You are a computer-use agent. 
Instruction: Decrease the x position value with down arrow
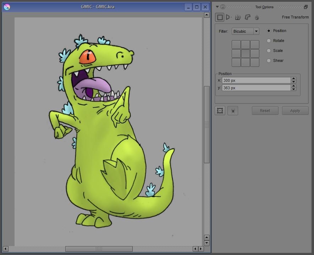coord(293,82)
